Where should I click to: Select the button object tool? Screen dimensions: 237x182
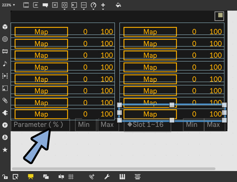point(64,5)
